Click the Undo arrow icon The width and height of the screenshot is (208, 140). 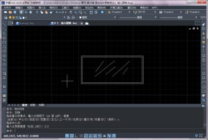57,12
